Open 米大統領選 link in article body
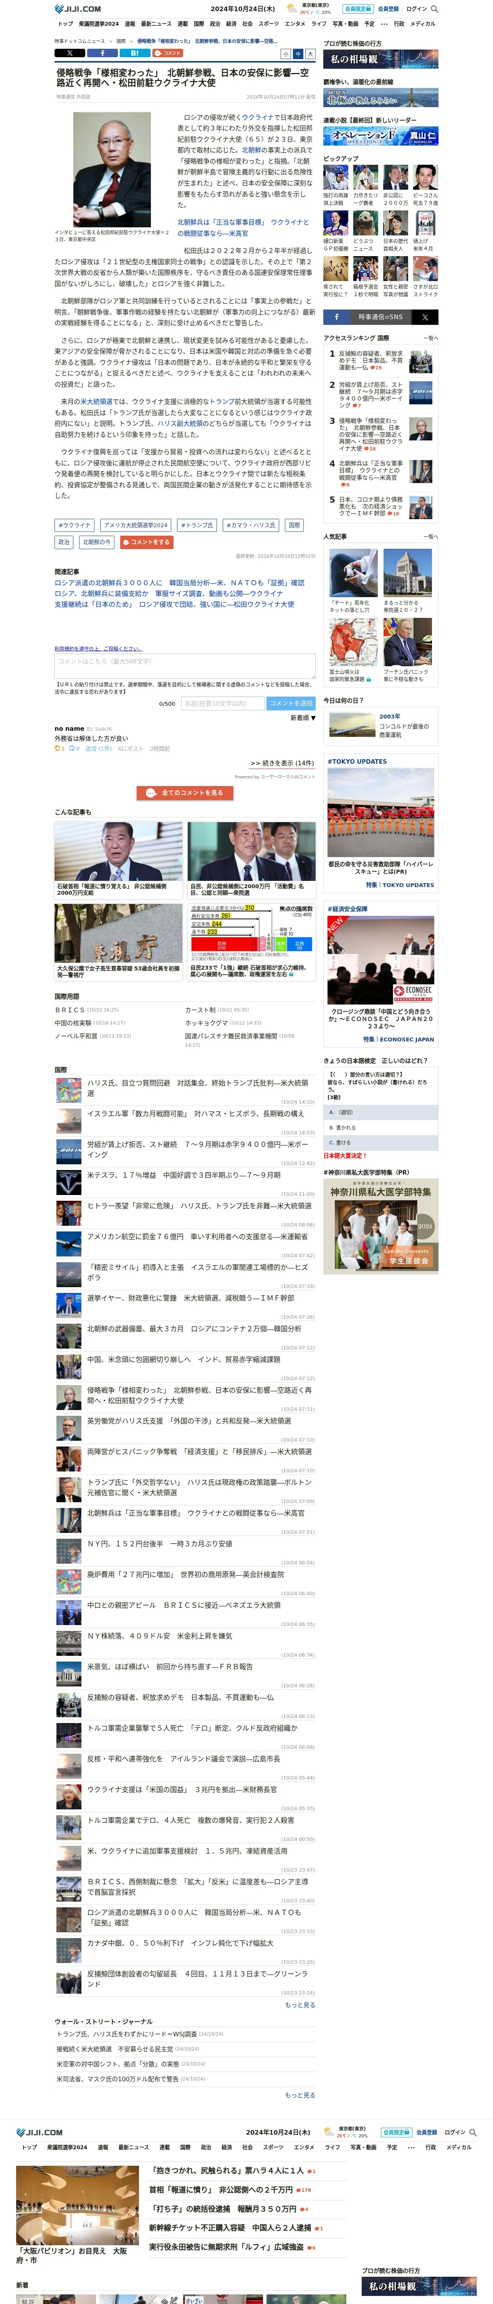The height and width of the screenshot is (2304, 493). 97,402
